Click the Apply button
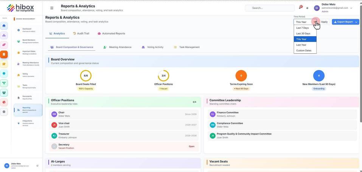362x172 pixels. pos(324,22)
